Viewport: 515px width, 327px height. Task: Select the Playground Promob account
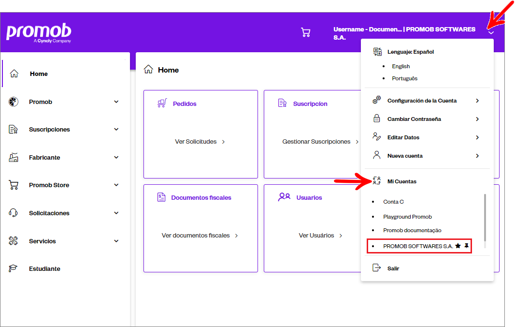tap(407, 217)
